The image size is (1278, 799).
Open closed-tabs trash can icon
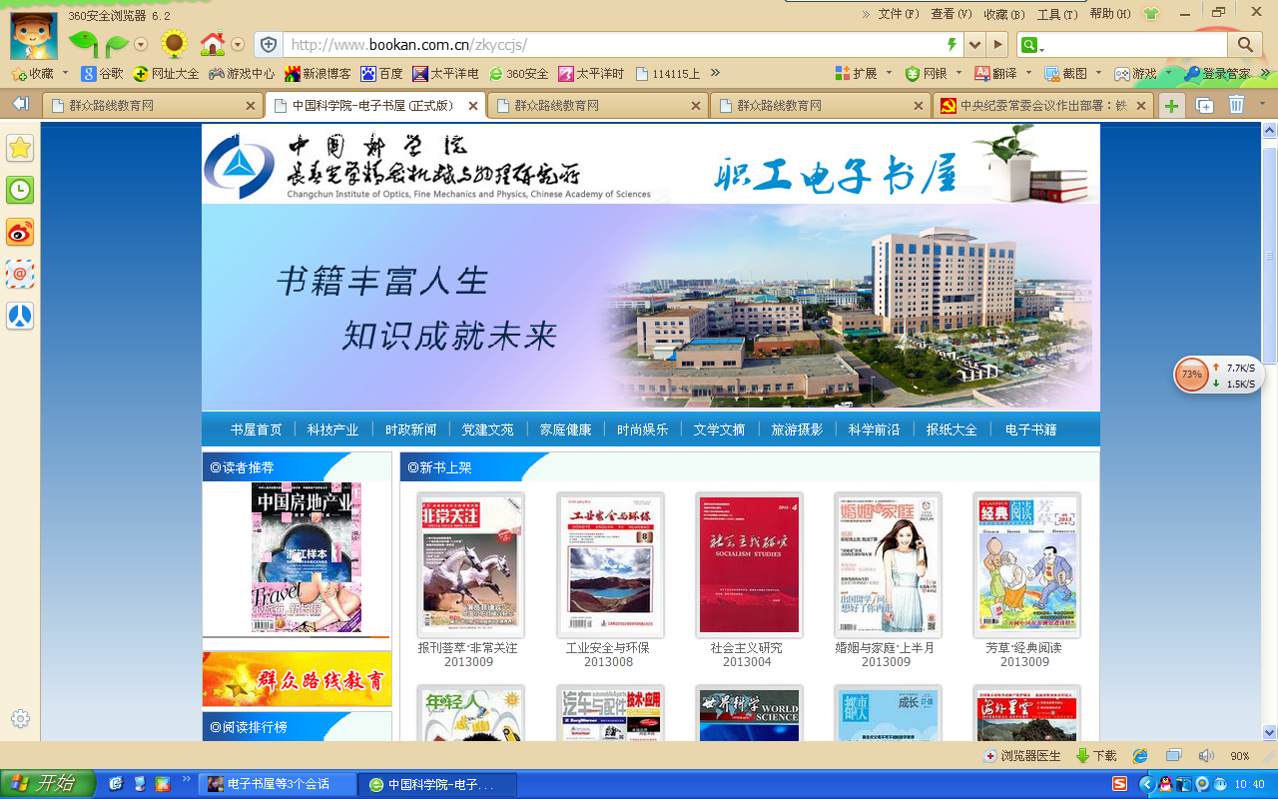[1236, 105]
